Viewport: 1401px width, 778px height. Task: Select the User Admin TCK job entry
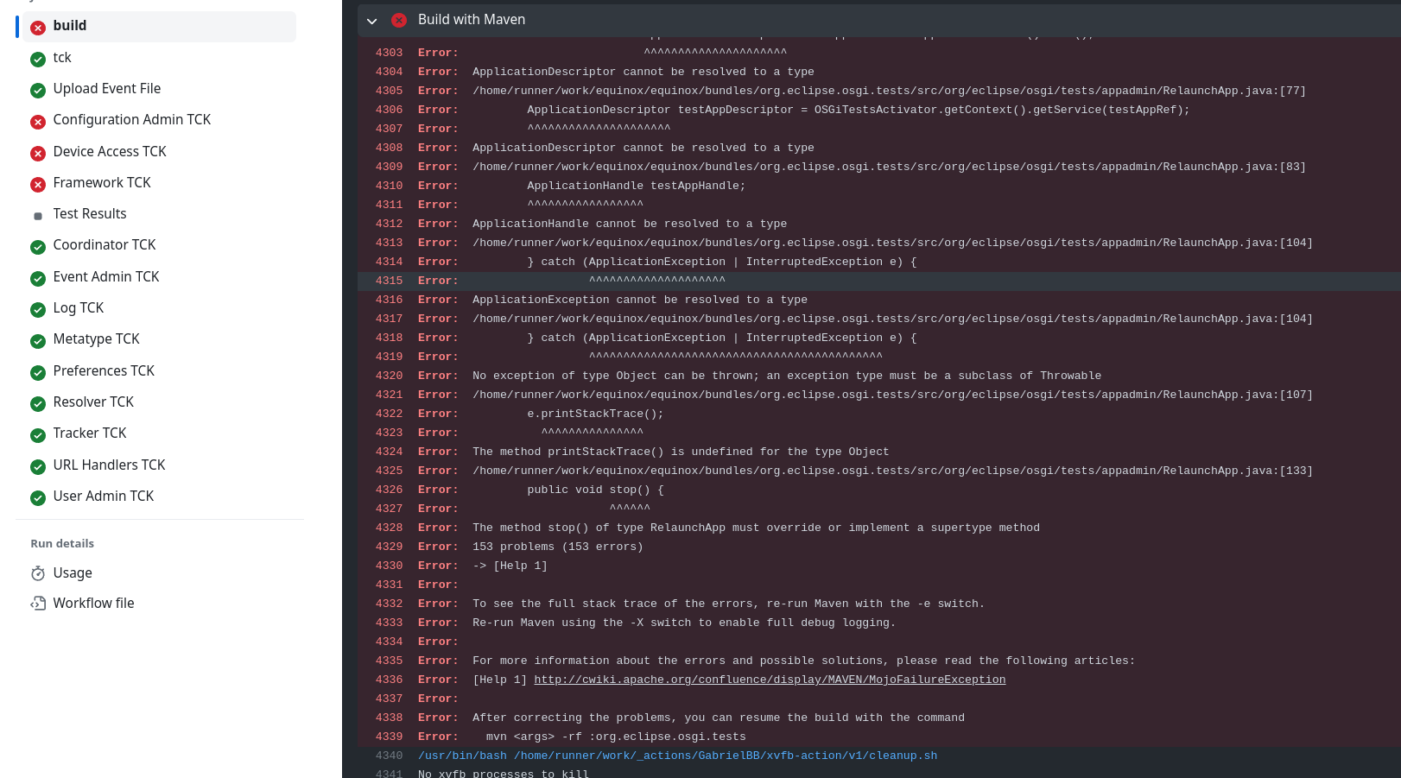pyautogui.click(x=104, y=497)
